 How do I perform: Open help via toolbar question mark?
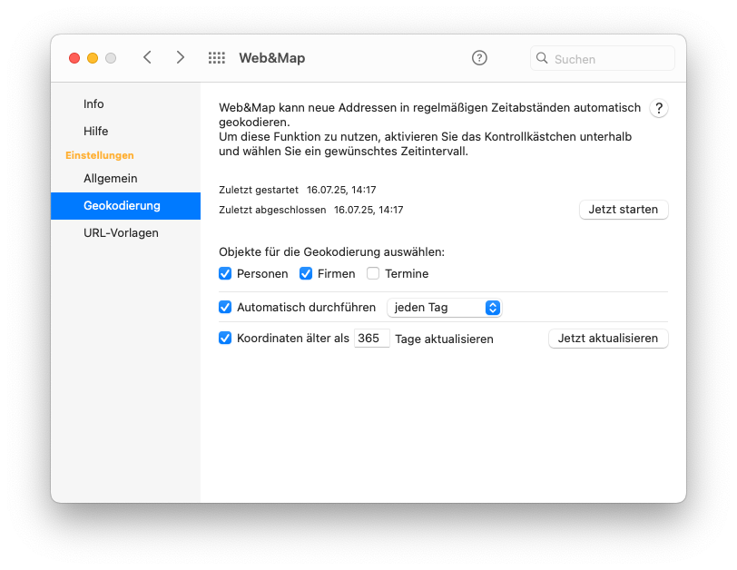coord(479,58)
